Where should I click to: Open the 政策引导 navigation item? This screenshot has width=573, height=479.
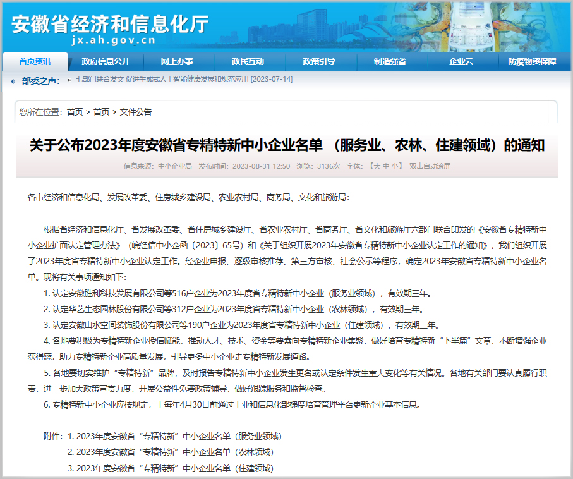click(319, 61)
